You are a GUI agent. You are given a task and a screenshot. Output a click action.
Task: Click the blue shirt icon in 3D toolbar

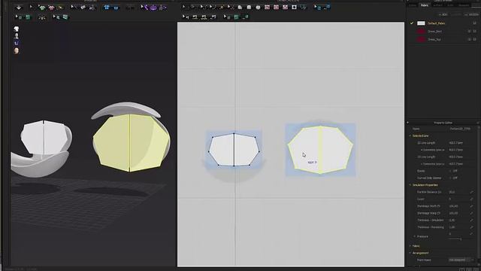107,8
